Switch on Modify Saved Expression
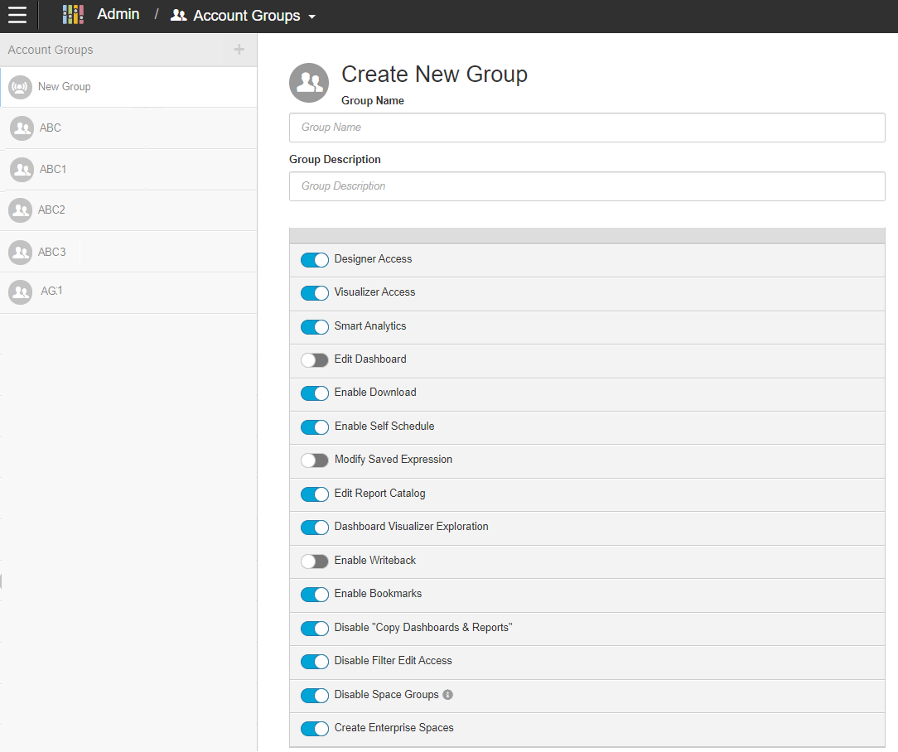 315,460
